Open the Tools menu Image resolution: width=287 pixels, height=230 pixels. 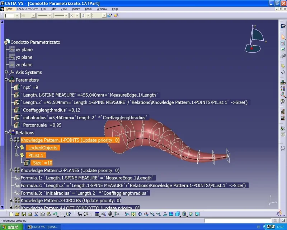tap(88, 9)
